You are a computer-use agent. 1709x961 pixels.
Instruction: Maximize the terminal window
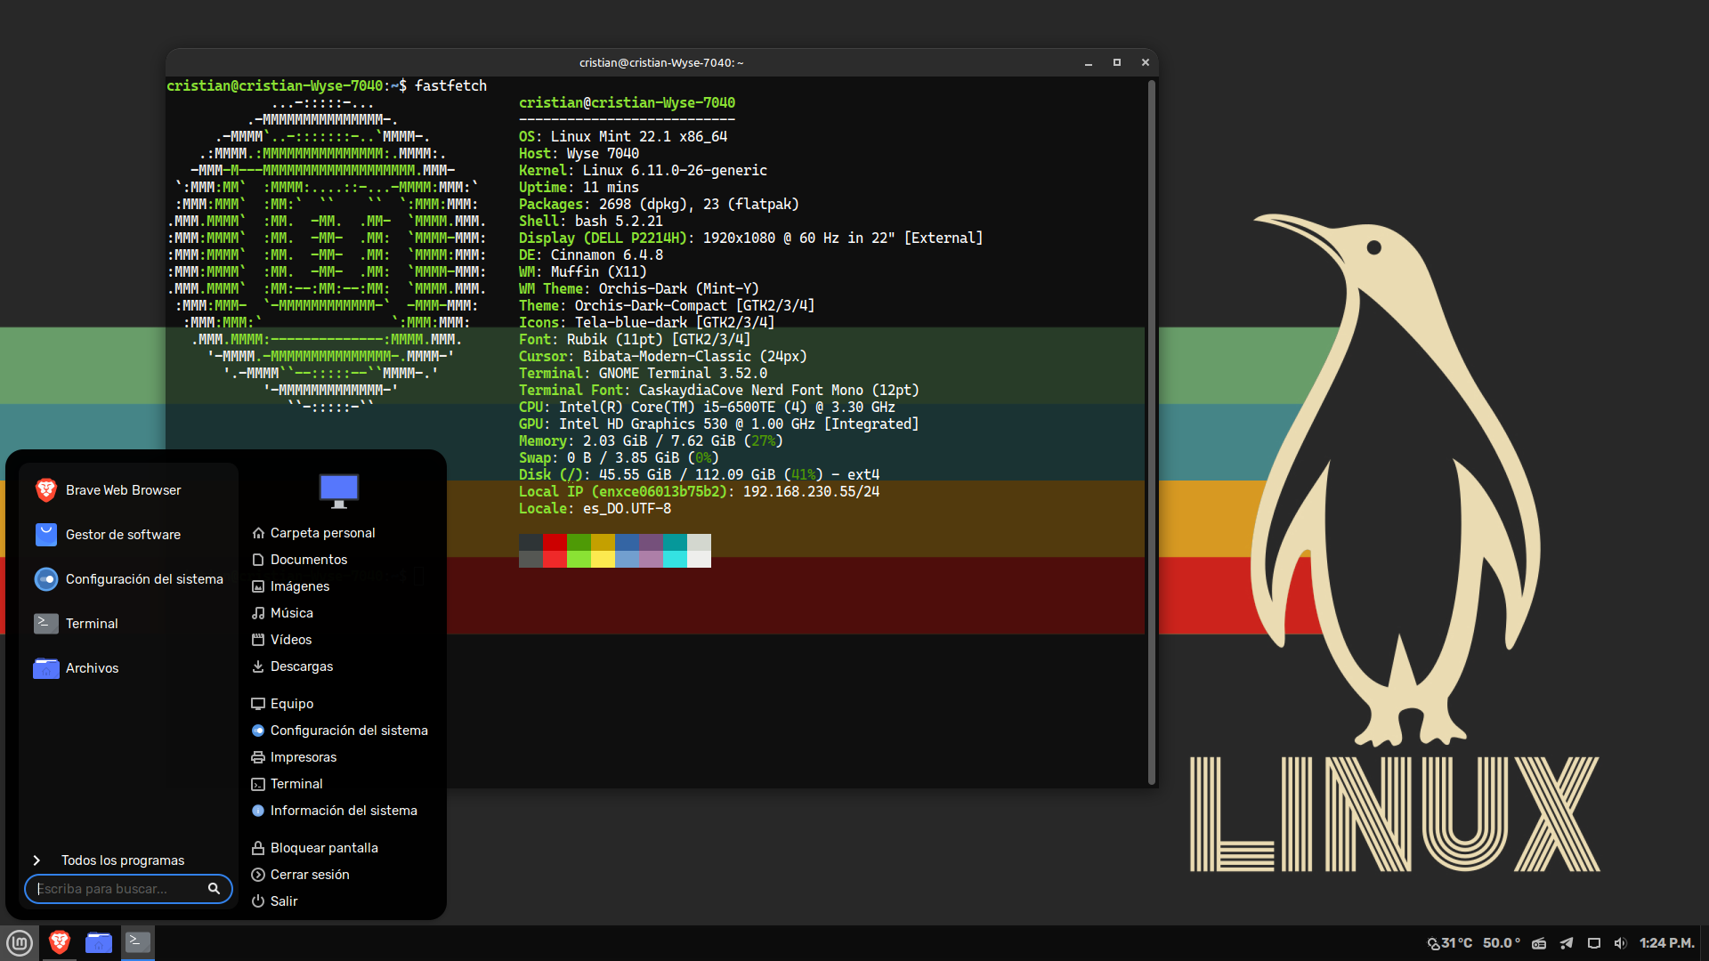pyautogui.click(x=1117, y=63)
